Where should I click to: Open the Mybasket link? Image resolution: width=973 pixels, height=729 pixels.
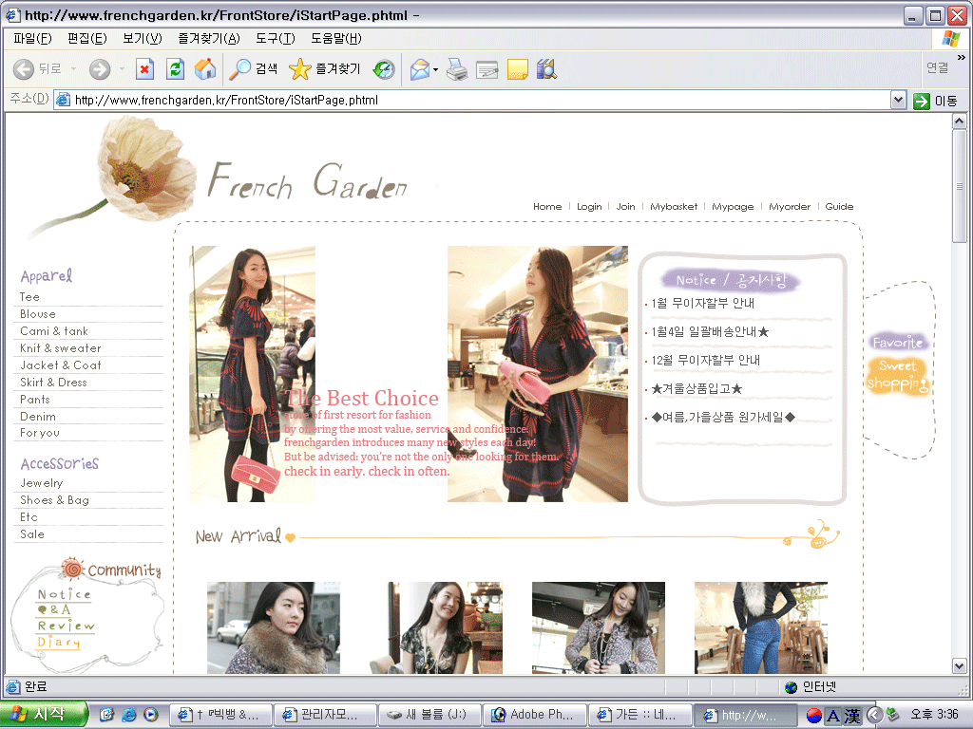pyautogui.click(x=674, y=206)
